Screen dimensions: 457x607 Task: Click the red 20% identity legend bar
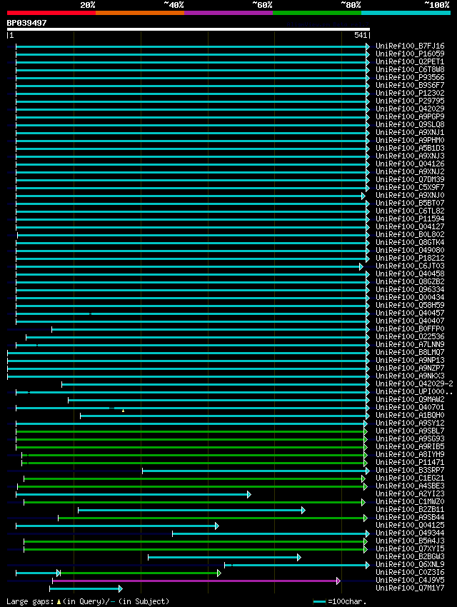tap(51, 13)
